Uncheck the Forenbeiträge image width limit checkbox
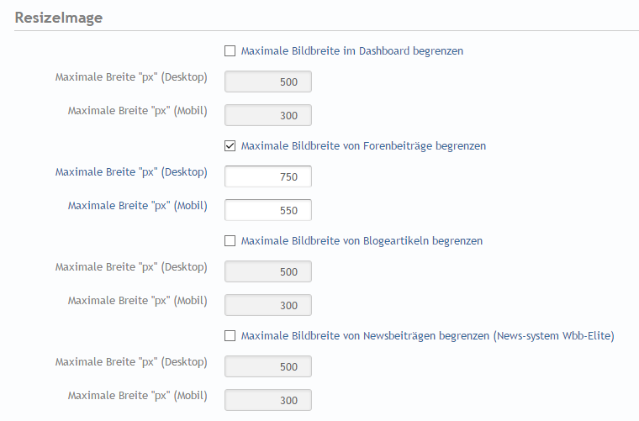Viewport: 639px width, 421px height. coord(230,146)
